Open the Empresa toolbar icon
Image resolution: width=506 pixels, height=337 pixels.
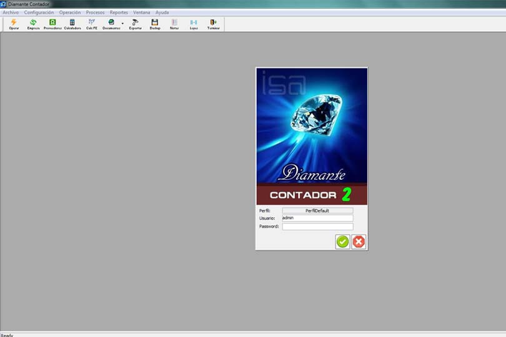click(x=33, y=24)
